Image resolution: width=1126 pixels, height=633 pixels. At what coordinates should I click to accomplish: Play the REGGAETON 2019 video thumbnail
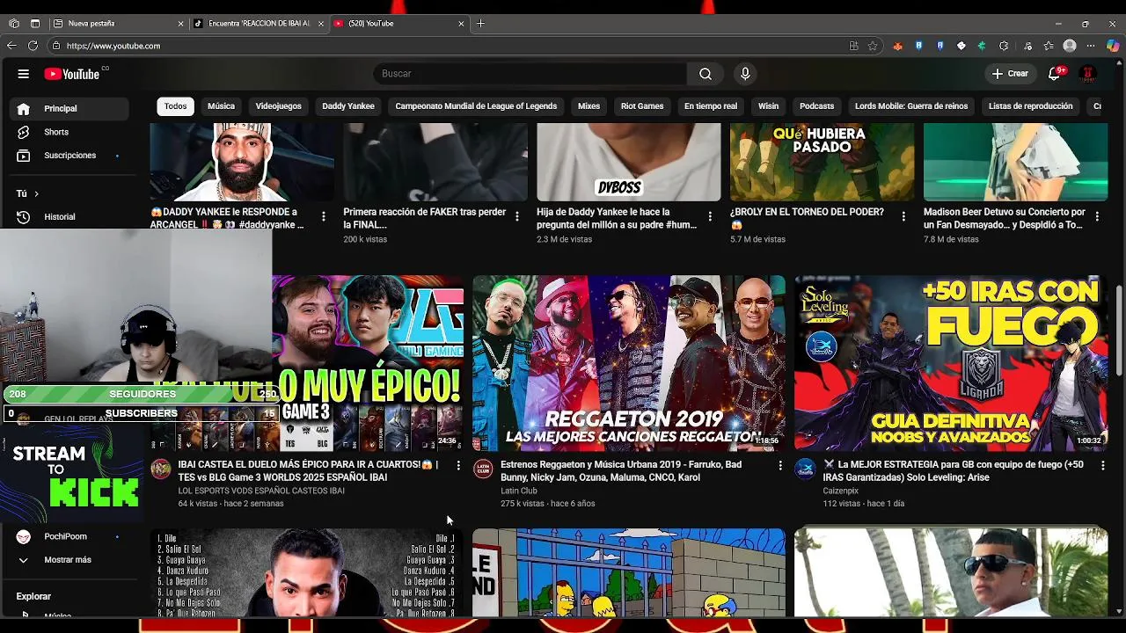click(628, 363)
